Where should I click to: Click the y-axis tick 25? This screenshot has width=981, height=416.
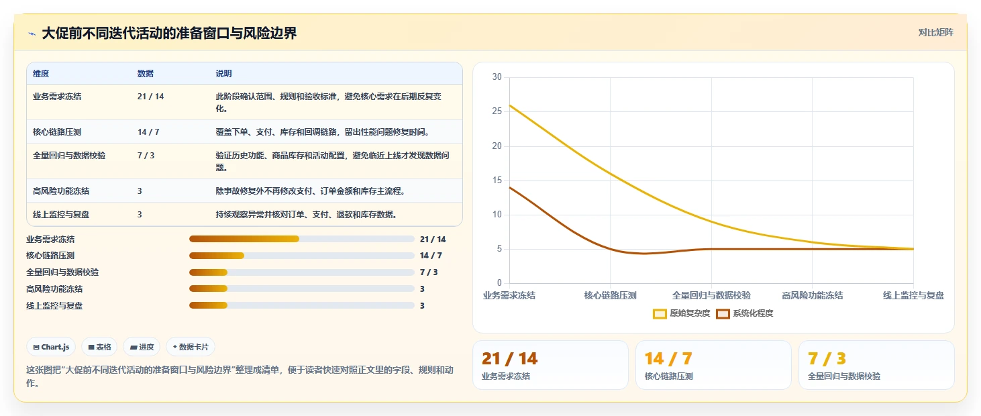click(497, 111)
